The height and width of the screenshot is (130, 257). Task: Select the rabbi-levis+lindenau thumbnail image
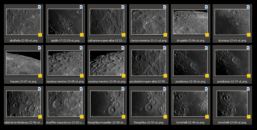coord(23,104)
